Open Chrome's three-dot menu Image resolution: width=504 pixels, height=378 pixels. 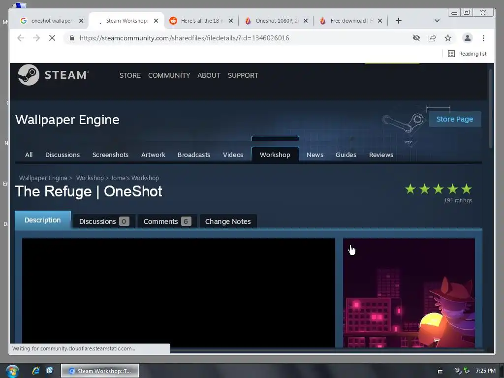[x=483, y=38]
